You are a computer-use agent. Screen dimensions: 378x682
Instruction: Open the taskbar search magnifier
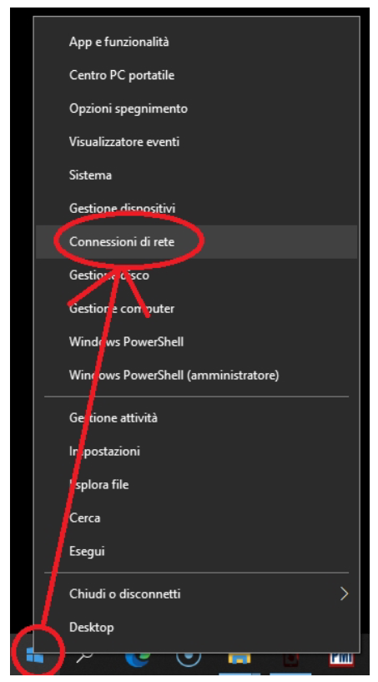coord(85,657)
